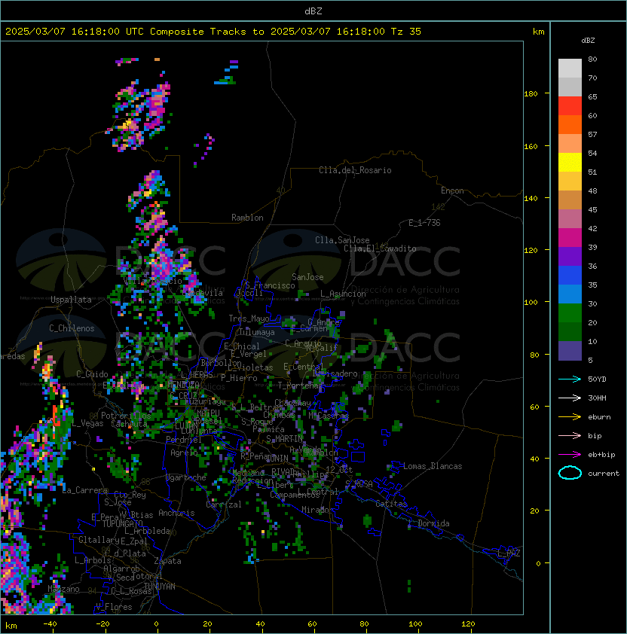Click the 'Carrizal' map label
This screenshot has height=634, width=627.
coord(224,504)
